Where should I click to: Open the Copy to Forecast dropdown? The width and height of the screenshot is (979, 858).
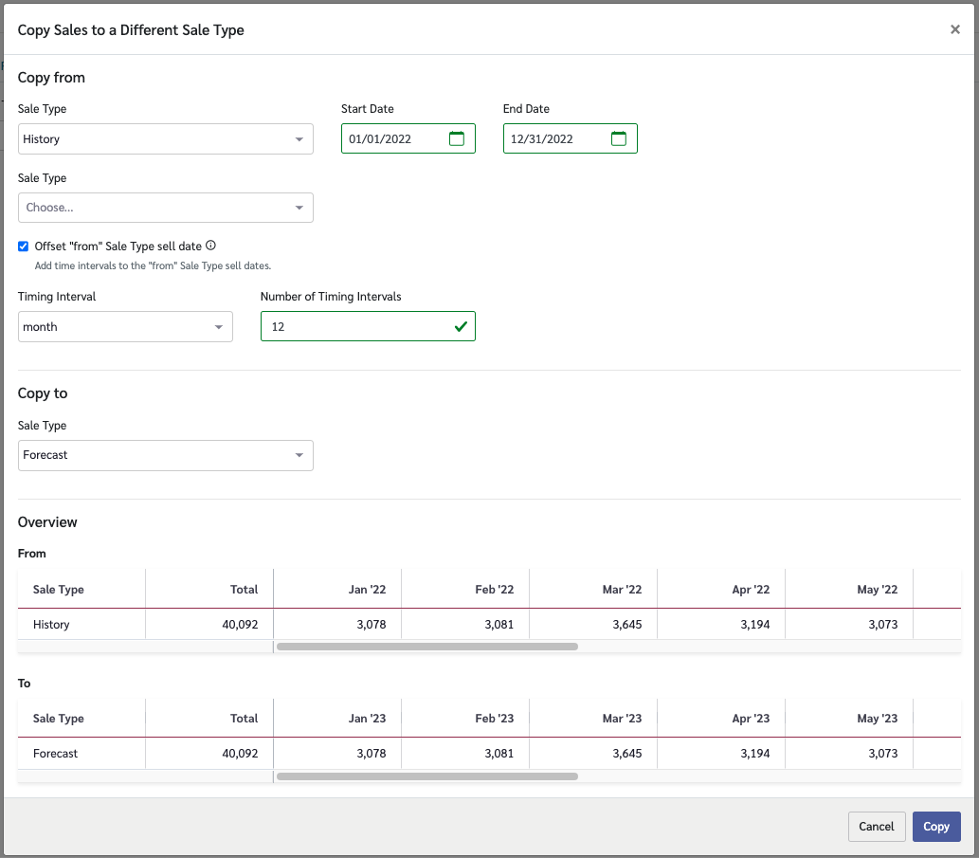[165, 455]
